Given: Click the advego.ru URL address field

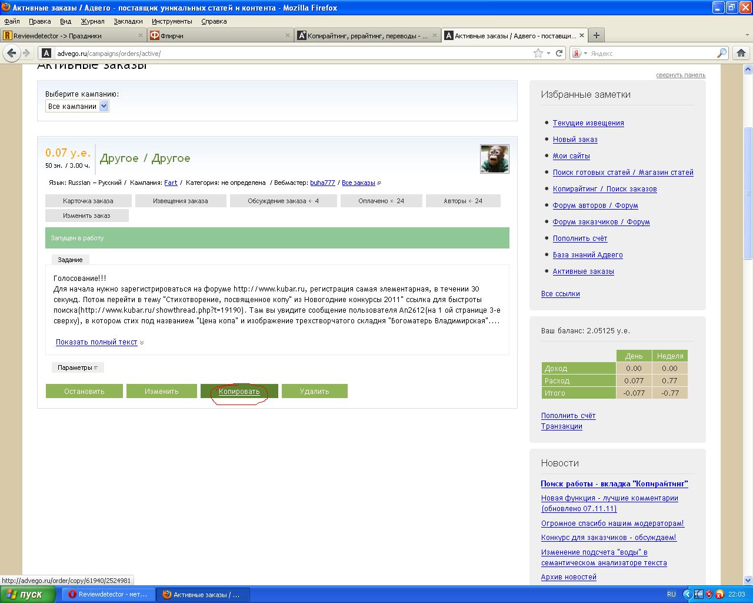Looking at the screenshot, I should point(293,53).
